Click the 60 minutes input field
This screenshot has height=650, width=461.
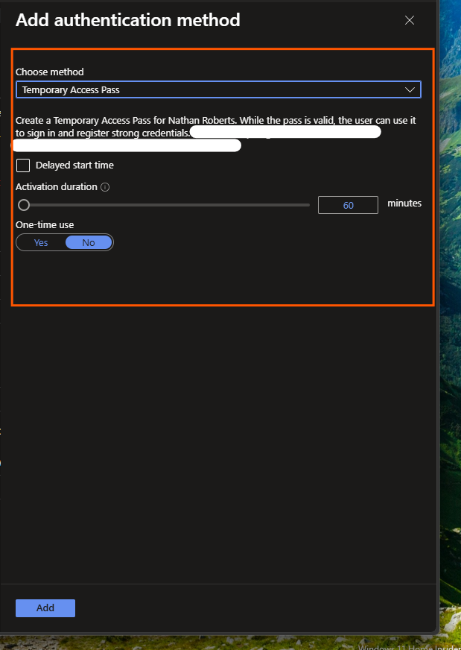click(x=348, y=205)
